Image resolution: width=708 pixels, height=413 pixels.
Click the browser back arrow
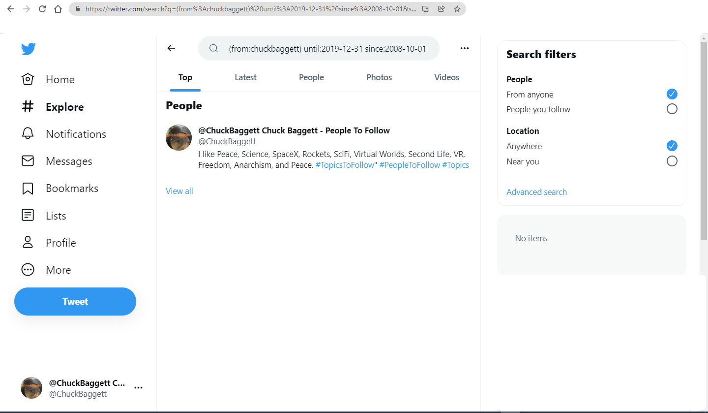[11, 9]
